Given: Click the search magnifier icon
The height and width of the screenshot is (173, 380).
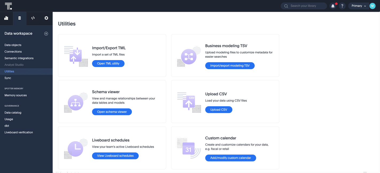Looking at the screenshot, I should click(x=286, y=6).
